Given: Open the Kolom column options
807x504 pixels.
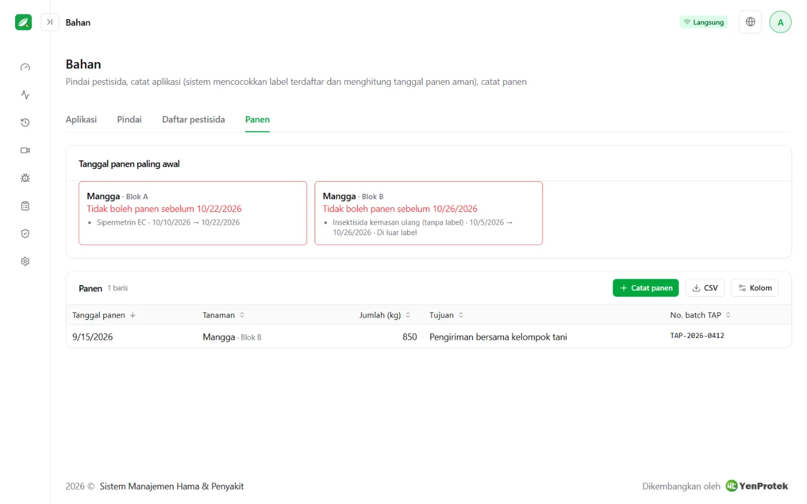Looking at the screenshot, I should click(x=755, y=288).
